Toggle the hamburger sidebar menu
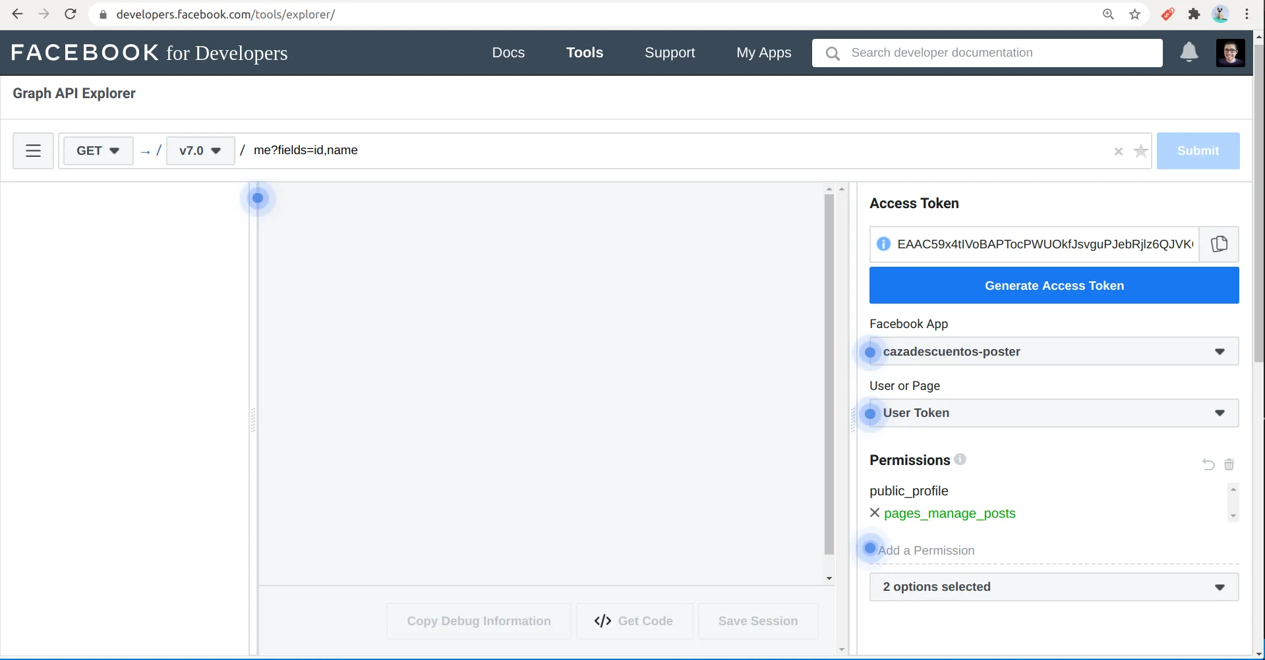 pos(33,151)
